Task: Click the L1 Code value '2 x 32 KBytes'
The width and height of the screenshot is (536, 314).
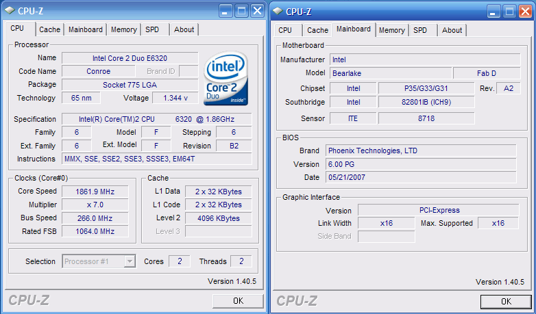Action: 219,205
